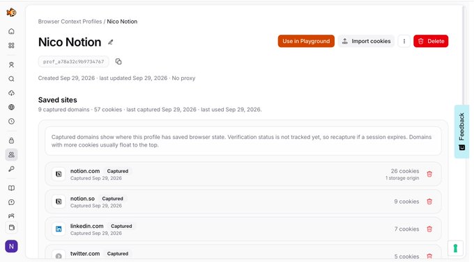Go to Browser Context Profiles breadcrumb

(70, 22)
